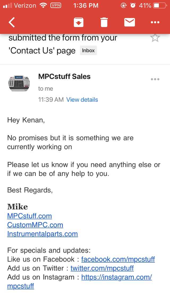Open the top toolbar three-dot menu

coord(155,22)
